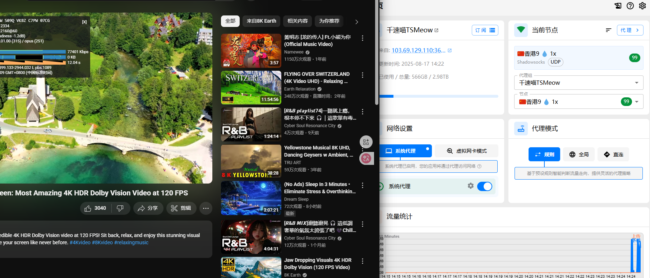650x278 pixels.
Task: Select the 相关内容 filter chip
Action: (298, 21)
